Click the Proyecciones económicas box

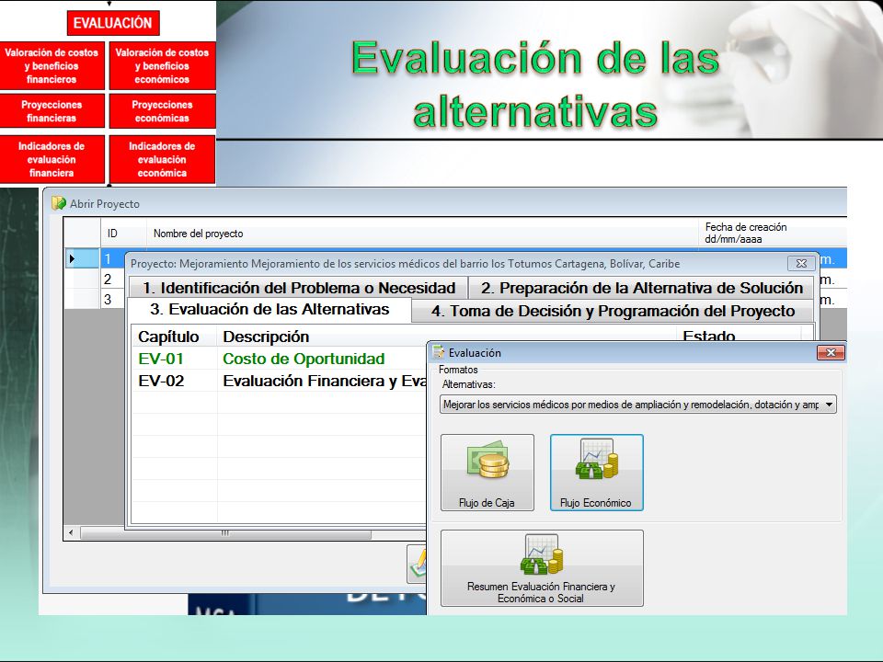tap(162, 111)
